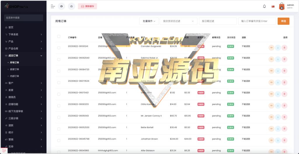Expand the 卖家 sidebar menu
299x154 pixels.
(23, 90)
